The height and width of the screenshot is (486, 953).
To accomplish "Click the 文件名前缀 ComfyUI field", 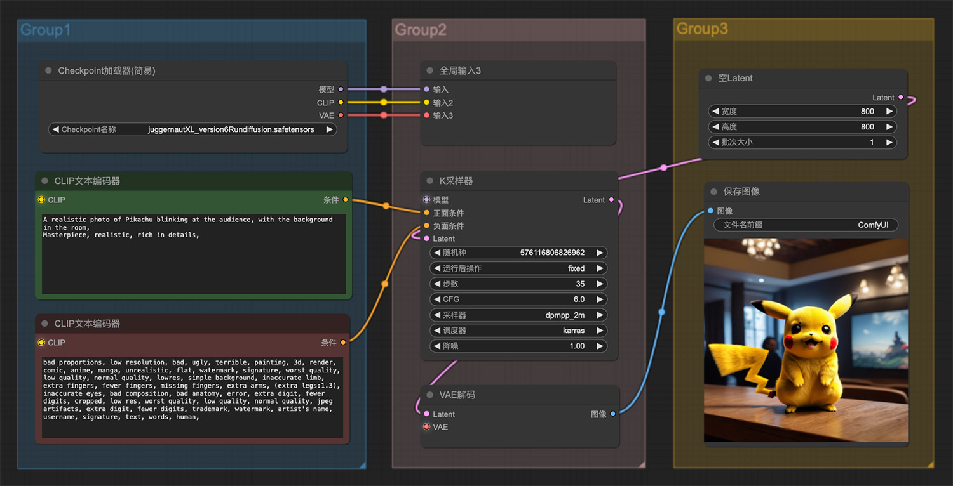I will pyautogui.click(x=806, y=225).
